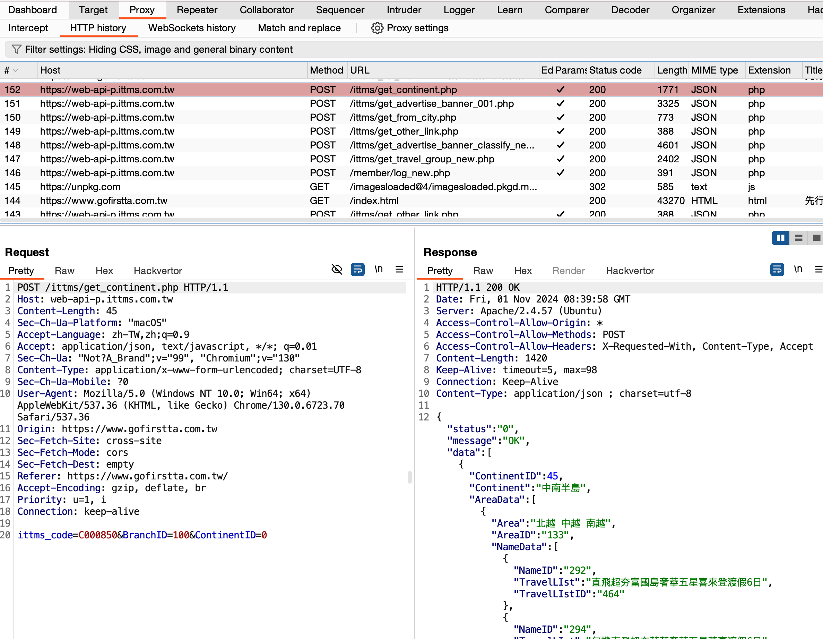Select combined tabbed layout icon
The image size is (823, 639).
[x=816, y=238]
